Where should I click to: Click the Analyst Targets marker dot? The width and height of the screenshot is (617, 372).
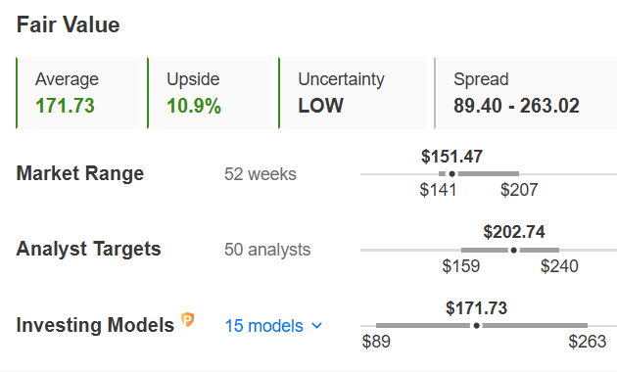click(513, 250)
